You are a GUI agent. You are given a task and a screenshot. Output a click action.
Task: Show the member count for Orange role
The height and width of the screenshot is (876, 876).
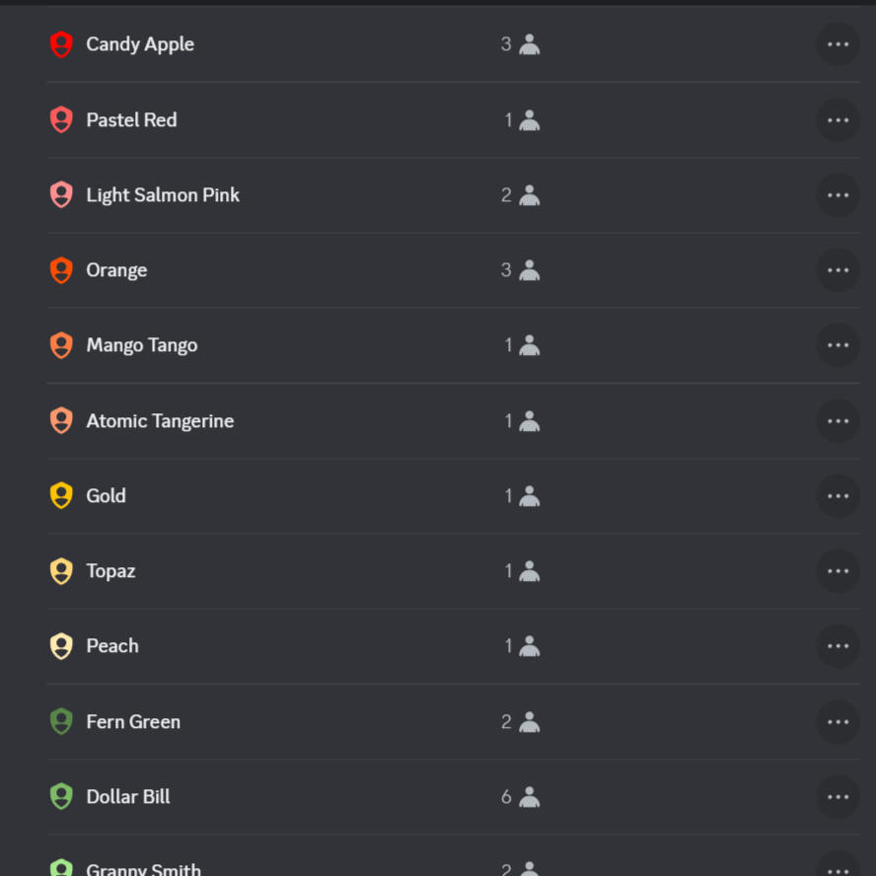[506, 270]
